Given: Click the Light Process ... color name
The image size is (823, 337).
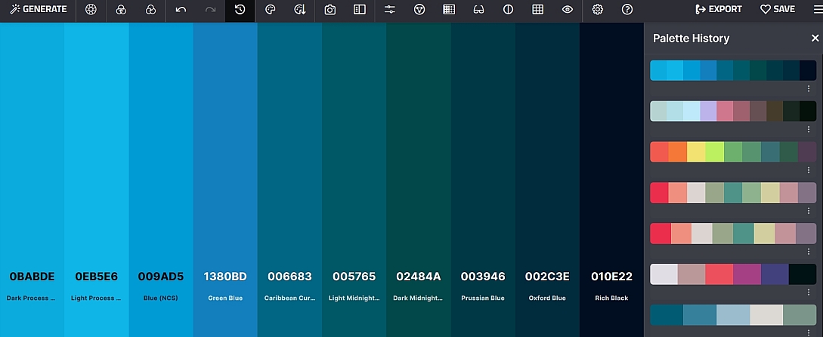Looking at the screenshot, I should pos(96,298).
